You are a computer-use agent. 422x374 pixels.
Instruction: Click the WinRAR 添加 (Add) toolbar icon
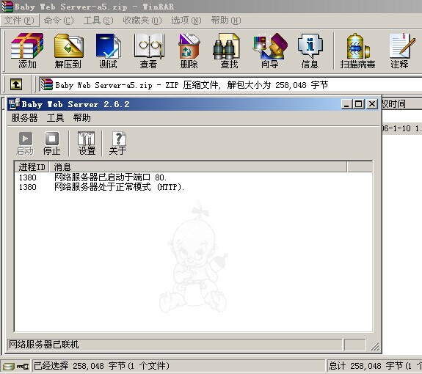[27, 51]
